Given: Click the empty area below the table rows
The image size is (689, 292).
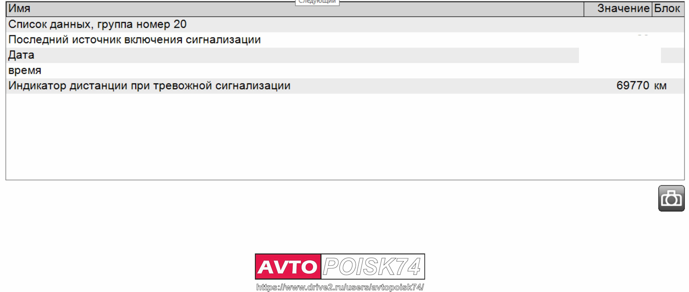Looking at the screenshot, I should (x=345, y=137).
